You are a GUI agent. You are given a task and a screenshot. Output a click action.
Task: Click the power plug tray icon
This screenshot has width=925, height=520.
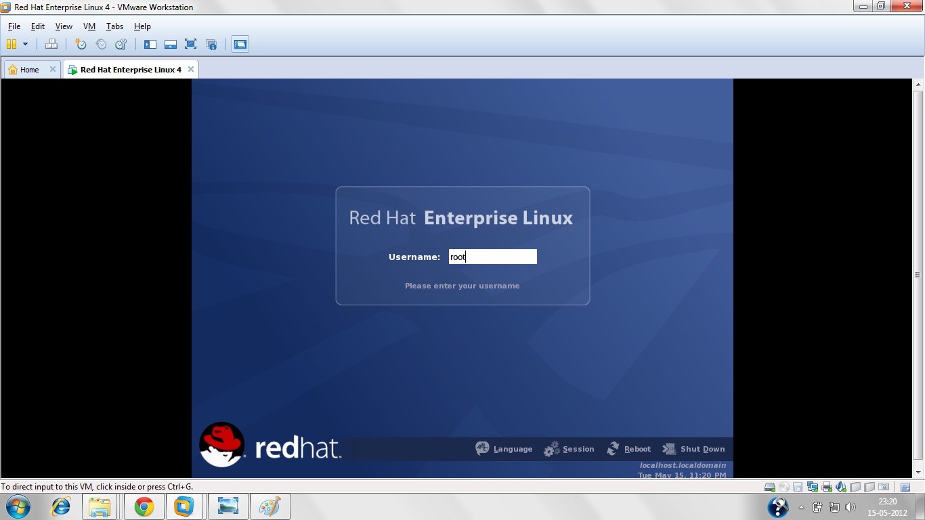click(817, 507)
